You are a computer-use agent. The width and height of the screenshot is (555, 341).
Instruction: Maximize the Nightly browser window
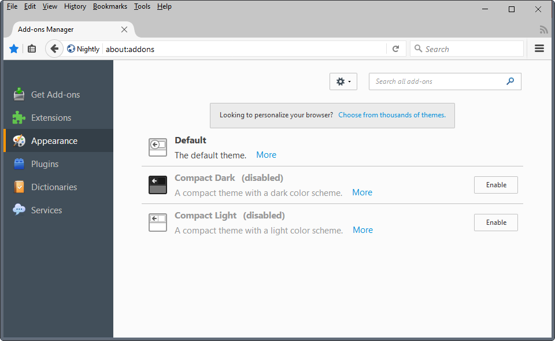click(512, 9)
